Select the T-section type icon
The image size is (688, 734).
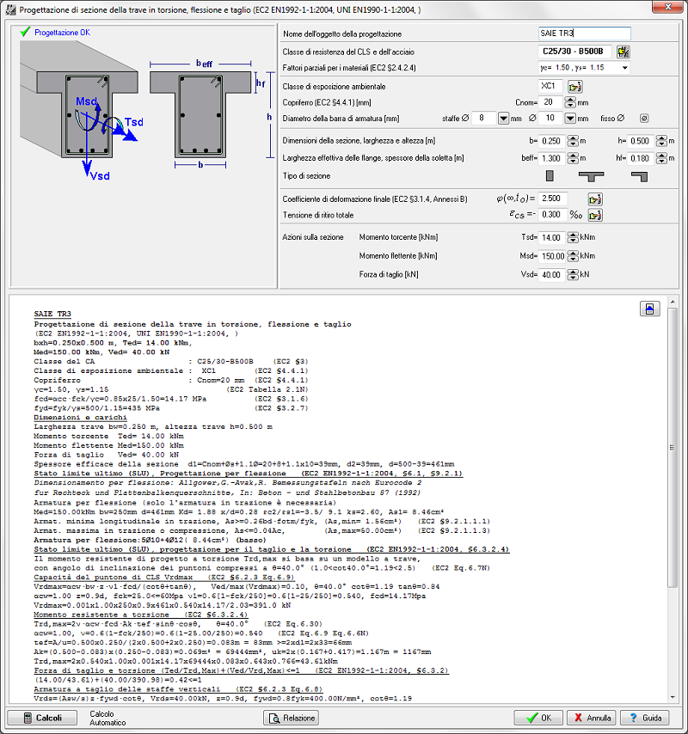[591, 176]
